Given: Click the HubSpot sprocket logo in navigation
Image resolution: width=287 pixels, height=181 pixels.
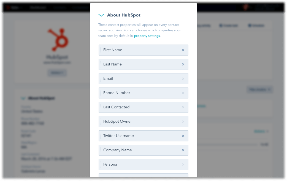Looking at the screenshot, I should click(x=8, y=7).
